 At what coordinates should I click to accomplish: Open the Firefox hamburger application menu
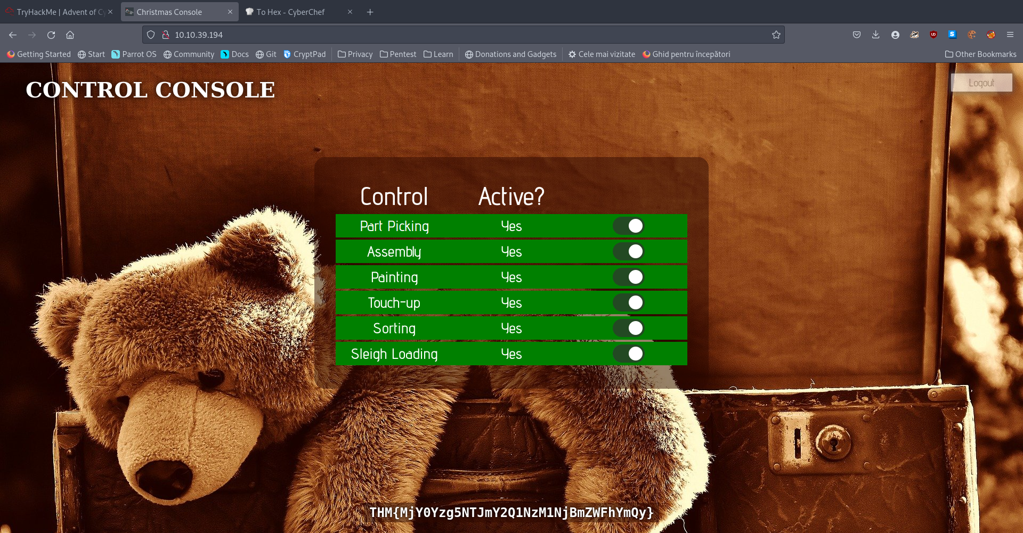(1010, 35)
